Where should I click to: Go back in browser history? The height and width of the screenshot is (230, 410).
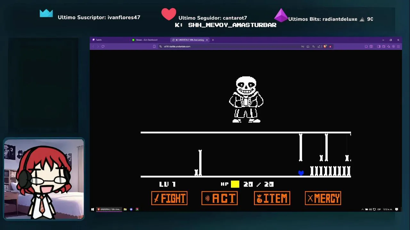[93, 46]
